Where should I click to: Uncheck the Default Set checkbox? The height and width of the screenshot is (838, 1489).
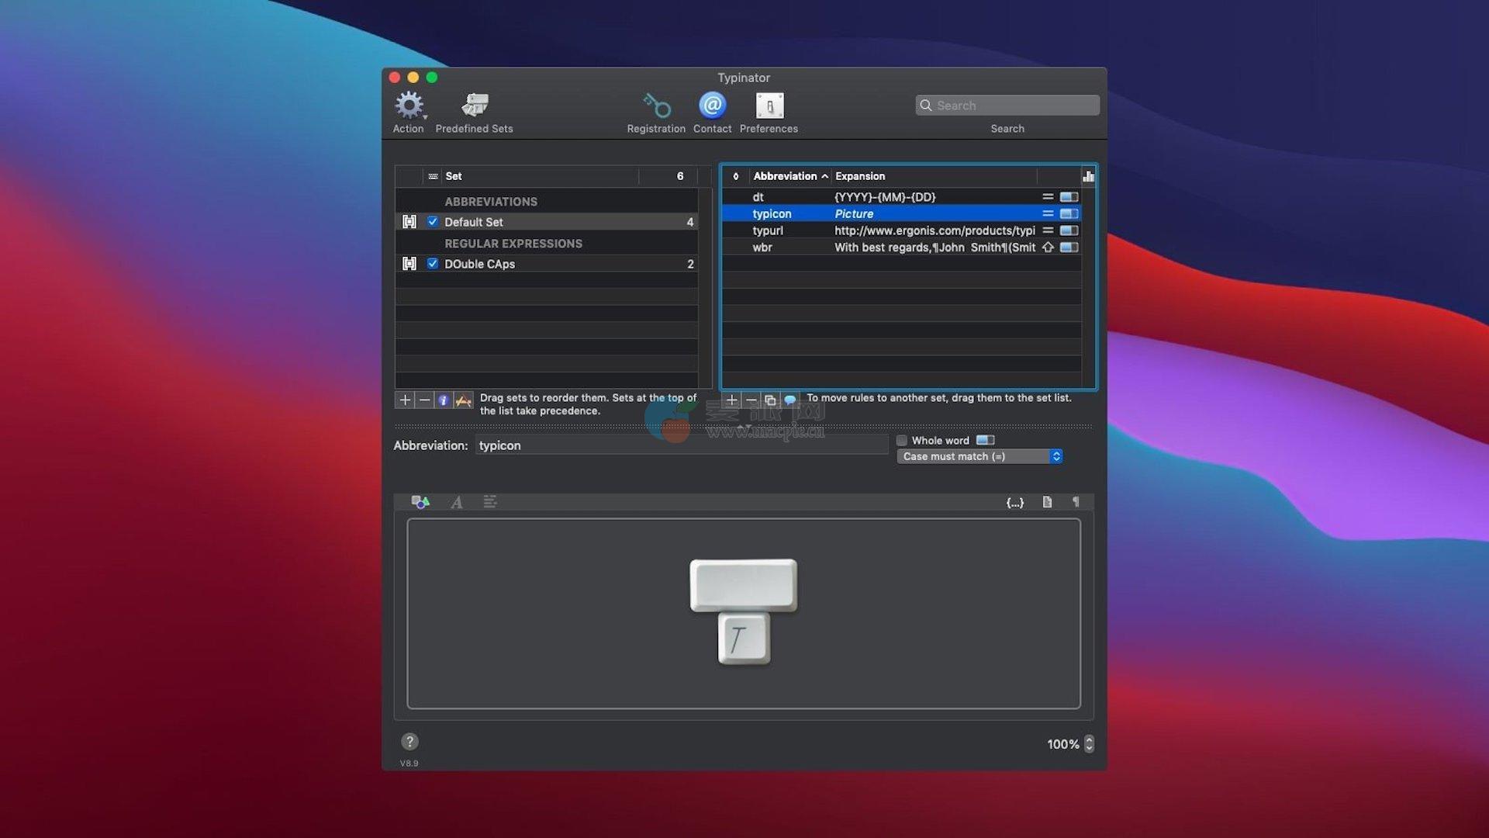[x=433, y=222]
